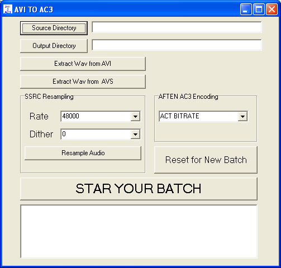Minimize the AVI TO AC3 window
Screen dimensions: 281x268
click(x=246, y=9)
